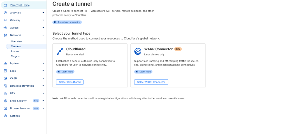Click the Networks sidebar icon
287x134 pixels.
click(5, 35)
